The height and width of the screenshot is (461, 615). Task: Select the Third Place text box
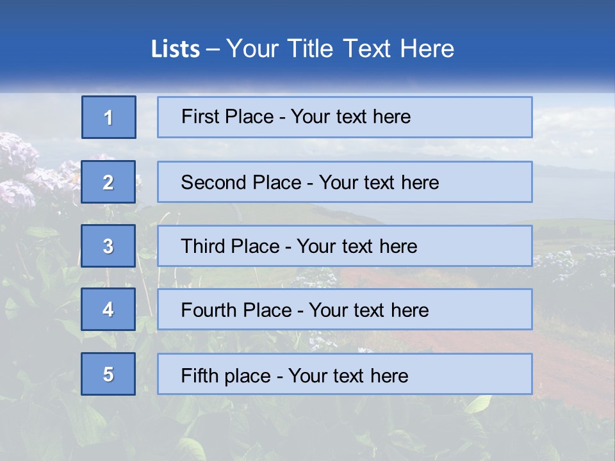coord(345,246)
